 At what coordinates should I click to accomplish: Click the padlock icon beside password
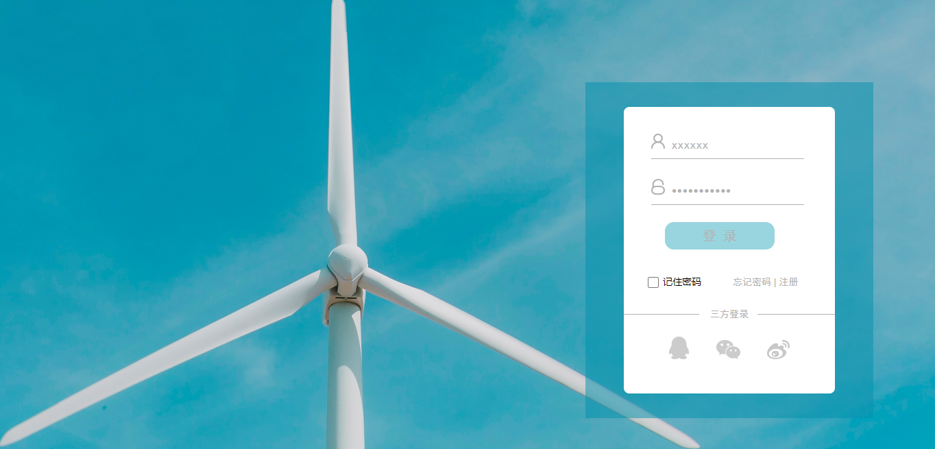[658, 187]
